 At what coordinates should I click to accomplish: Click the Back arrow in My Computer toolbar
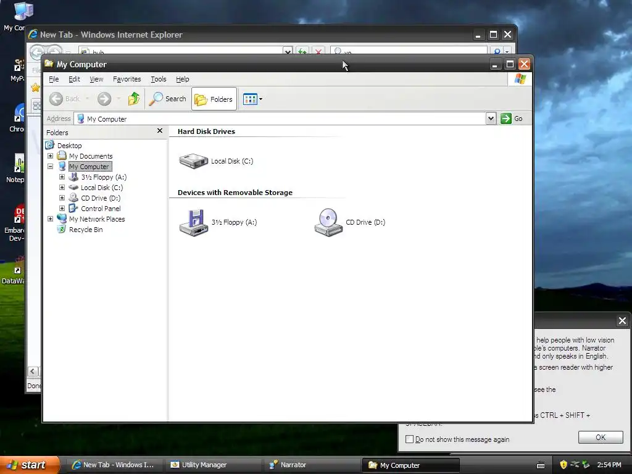click(56, 99)
